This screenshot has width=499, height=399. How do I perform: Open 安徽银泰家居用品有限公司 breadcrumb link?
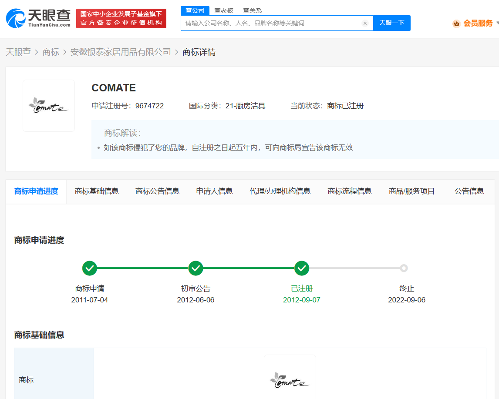click(121, 52)
